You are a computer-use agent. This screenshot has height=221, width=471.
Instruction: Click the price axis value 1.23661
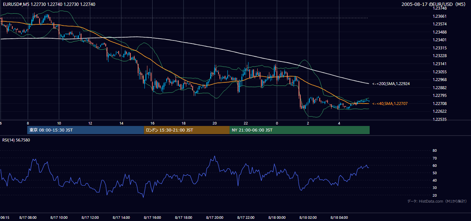click(439, 16)
